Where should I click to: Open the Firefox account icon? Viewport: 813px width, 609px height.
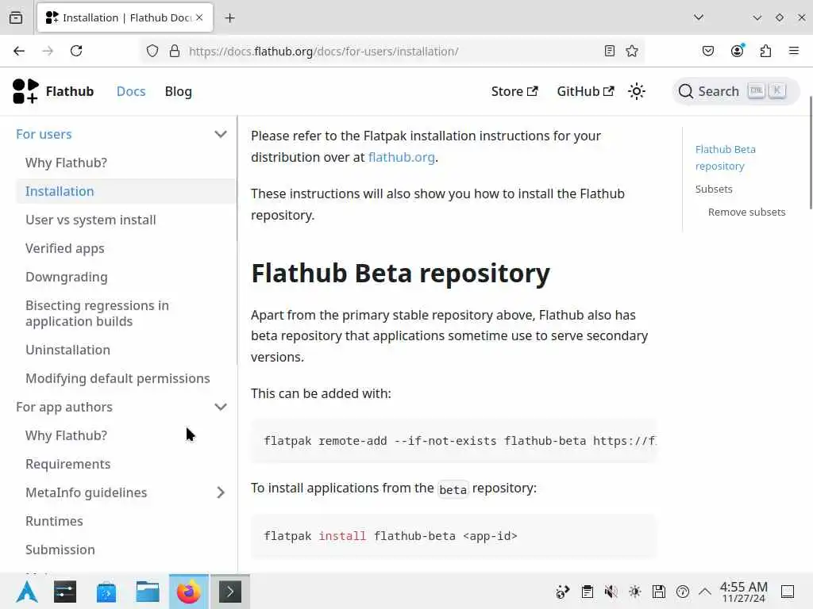coord(737,51)
